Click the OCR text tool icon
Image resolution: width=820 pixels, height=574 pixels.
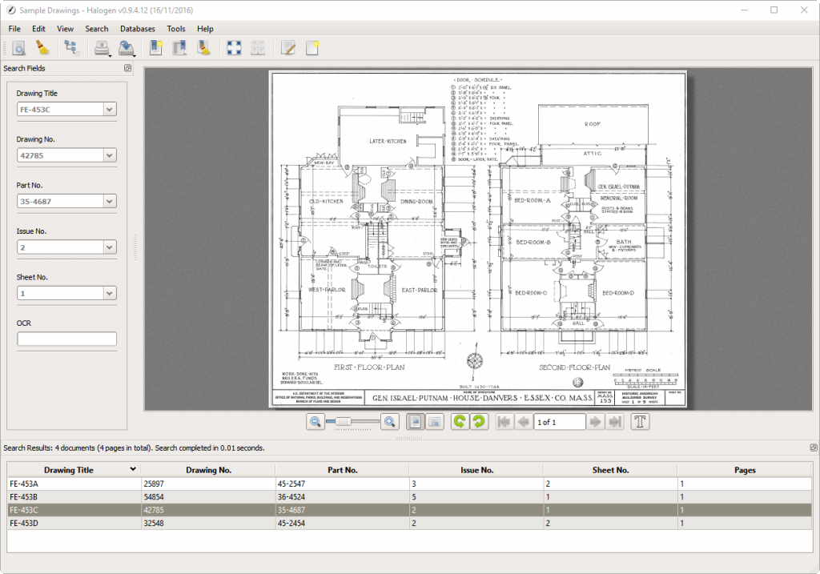pyautogui.click(x=641, y=421)
